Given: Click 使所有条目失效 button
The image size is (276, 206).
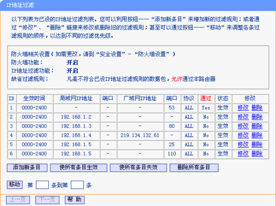Looking at the screenshot, I should click(x=138, y=168).
